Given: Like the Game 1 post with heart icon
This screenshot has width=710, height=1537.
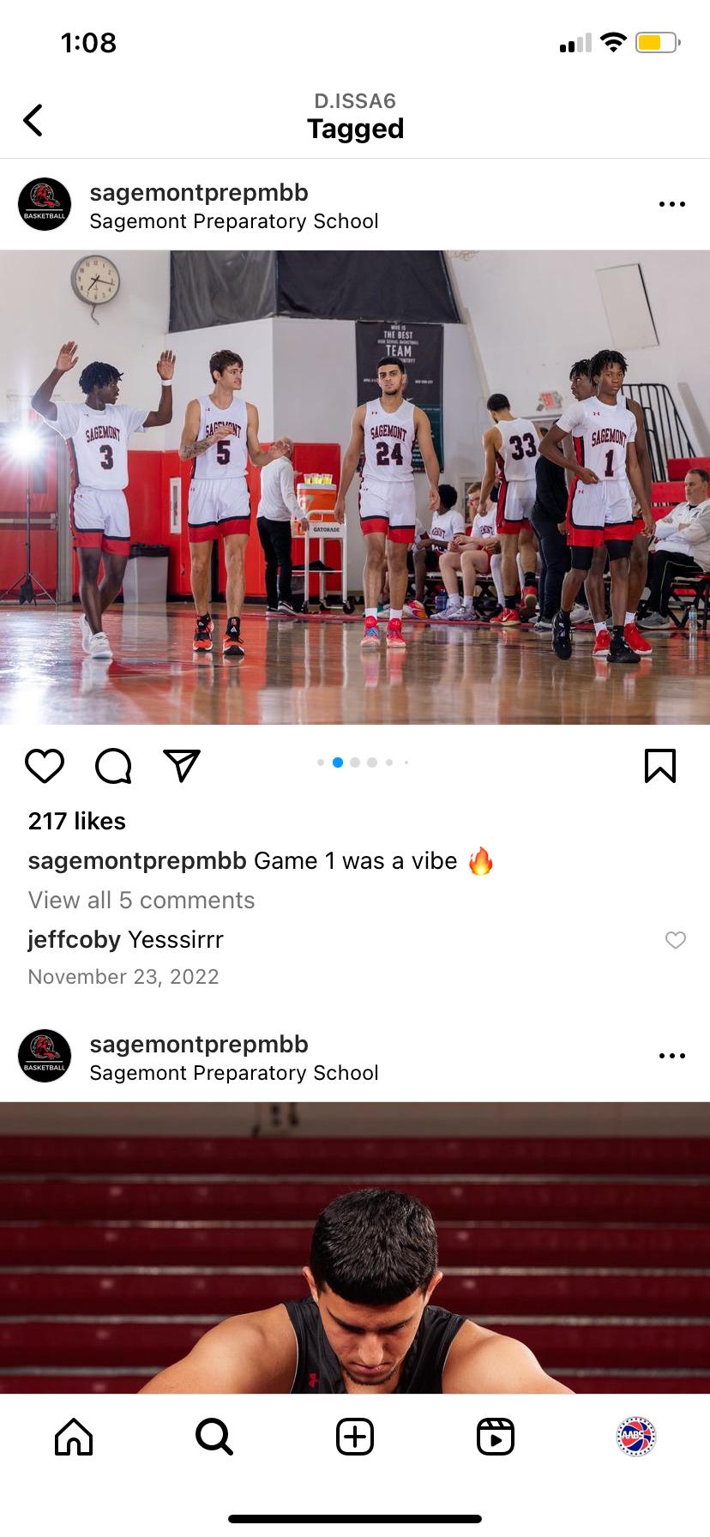Looking at the screenshot, I should (45, 765).
